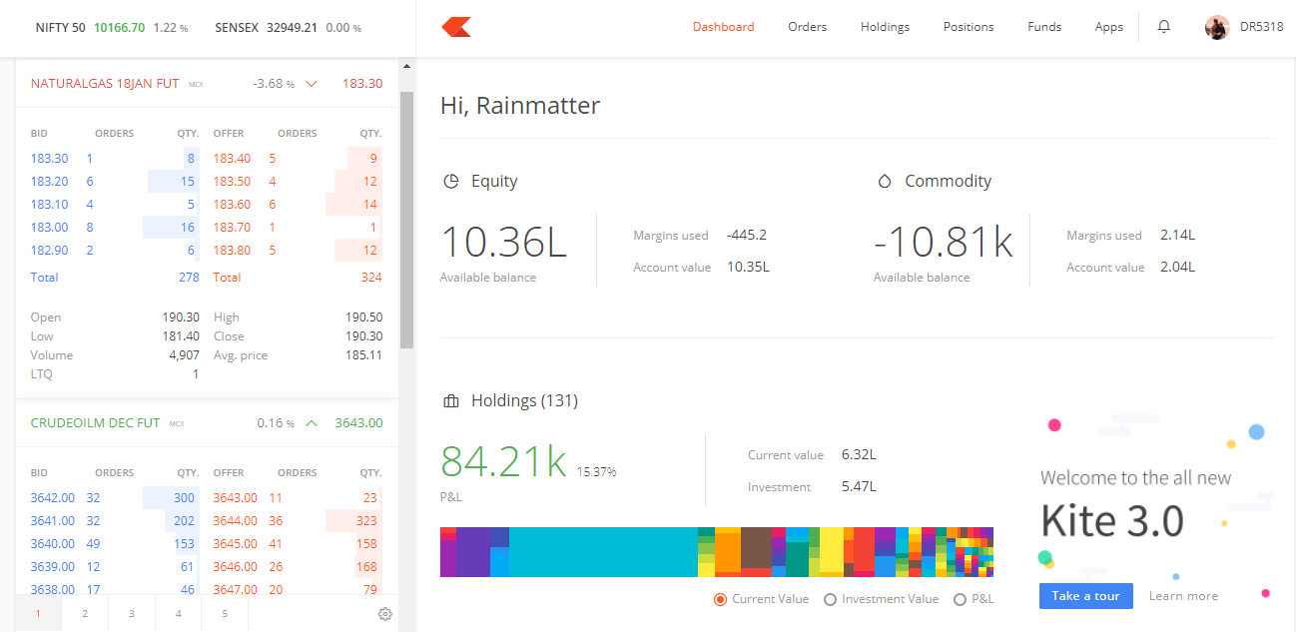Switch to marketwatch page 2
The width and height of the screenshot is (1296, 632).
pos(85,614)
